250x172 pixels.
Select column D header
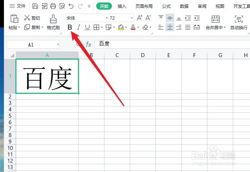point(143,55)
